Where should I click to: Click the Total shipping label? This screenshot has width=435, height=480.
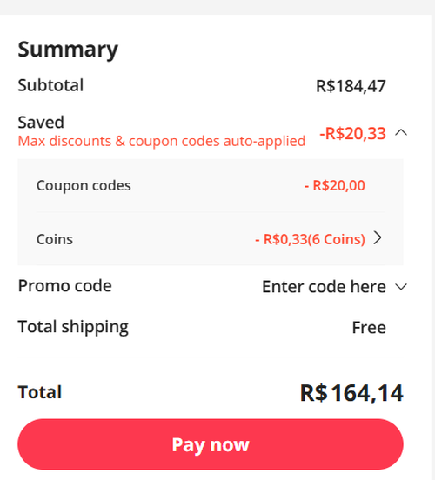pos(73,327)
